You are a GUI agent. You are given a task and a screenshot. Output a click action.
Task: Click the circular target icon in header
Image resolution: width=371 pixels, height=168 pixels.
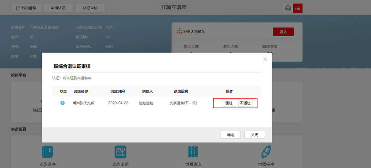[288, 8]
